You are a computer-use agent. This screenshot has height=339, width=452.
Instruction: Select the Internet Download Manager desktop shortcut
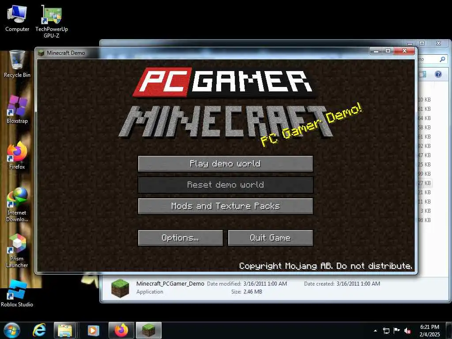(17, 205)
